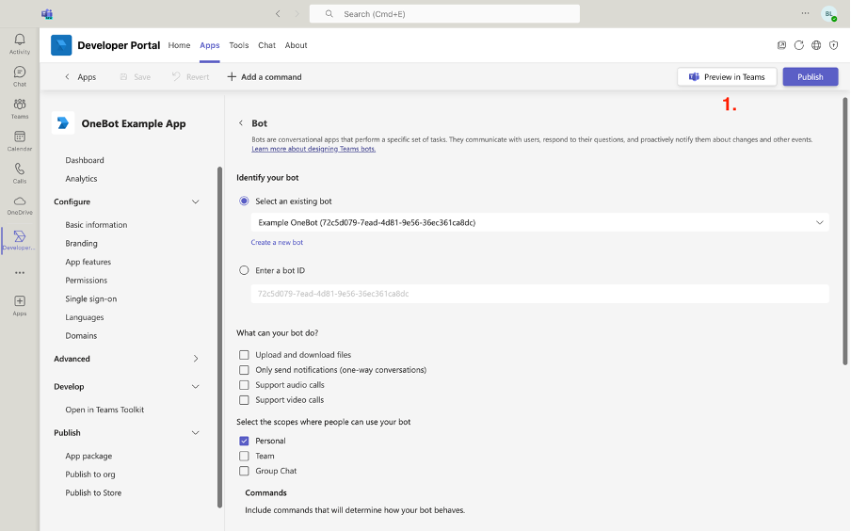Go to the Home tab
851x531 pixels.
click(179, 45)
